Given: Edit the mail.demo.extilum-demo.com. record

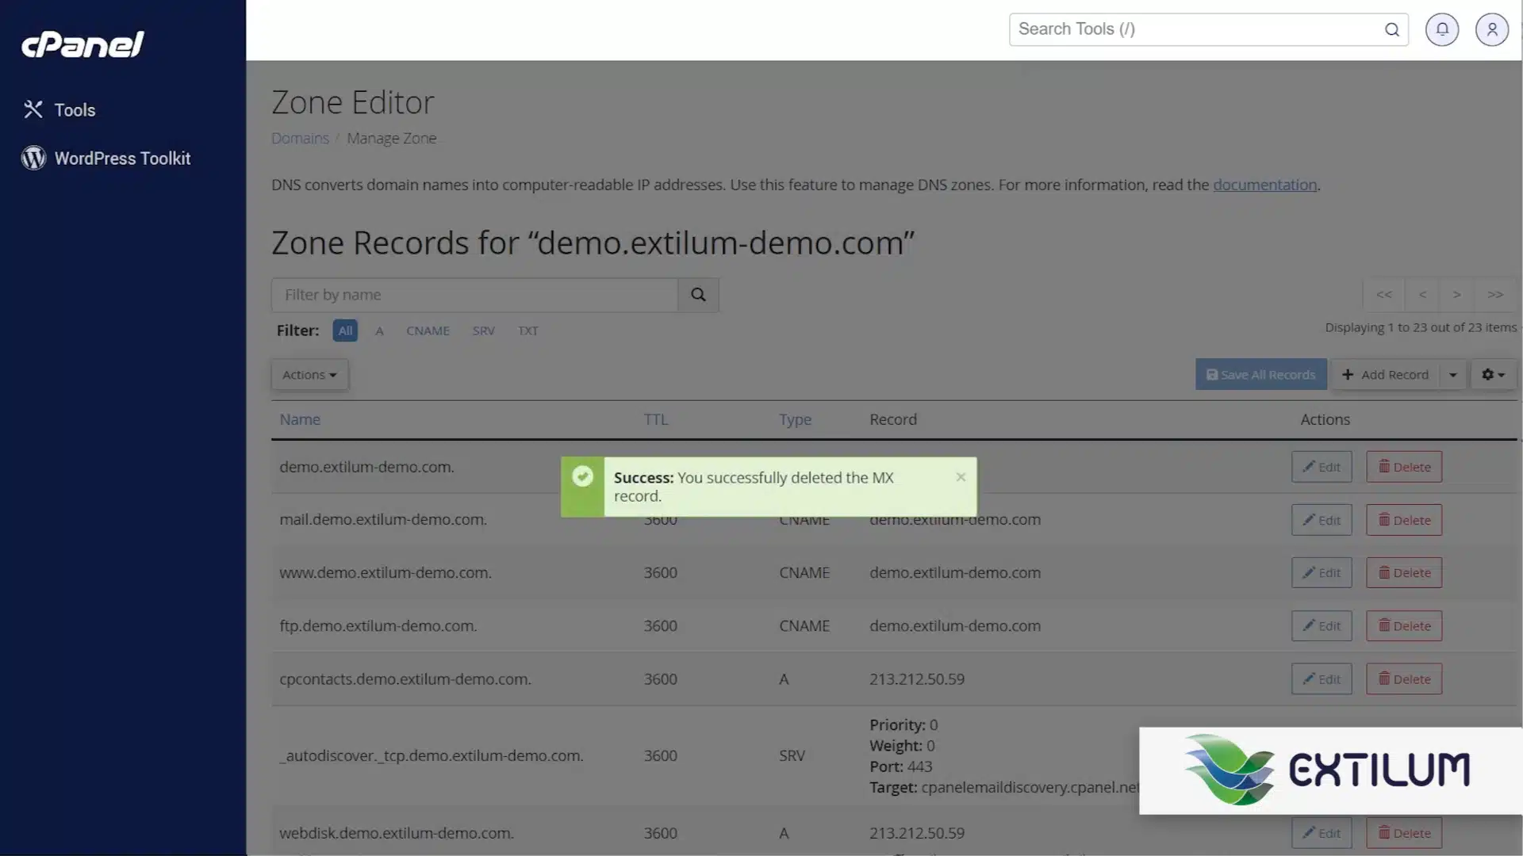Looking at the screenshot, I should point(1322,520).
